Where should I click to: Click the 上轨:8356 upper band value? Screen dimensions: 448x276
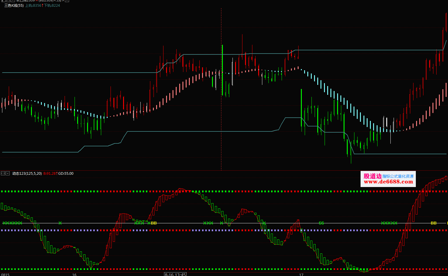coord(33,6)
